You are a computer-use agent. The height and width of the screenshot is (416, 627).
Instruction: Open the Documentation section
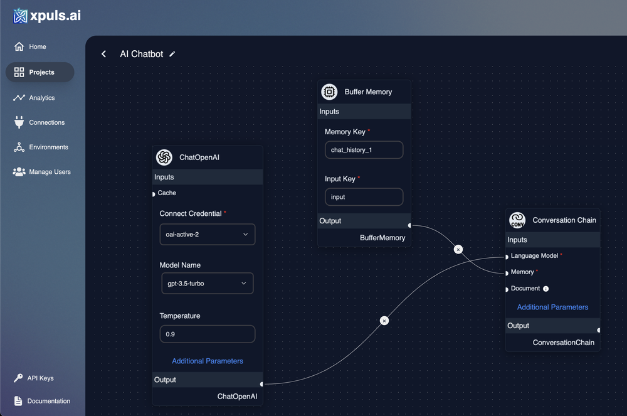click(43, 401)
